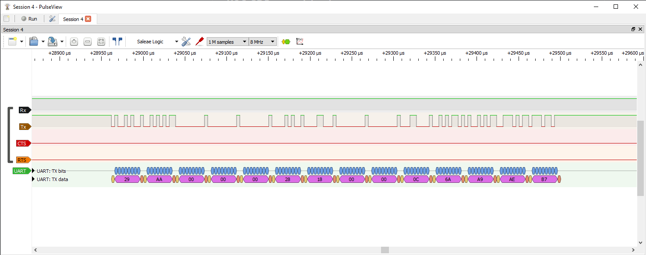Click decoded byte AA
Screen dimensions: 646x255
point(159,179)
